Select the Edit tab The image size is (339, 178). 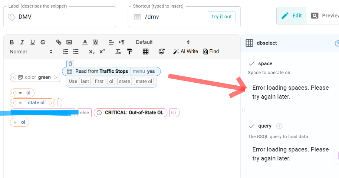click(292, 16)
